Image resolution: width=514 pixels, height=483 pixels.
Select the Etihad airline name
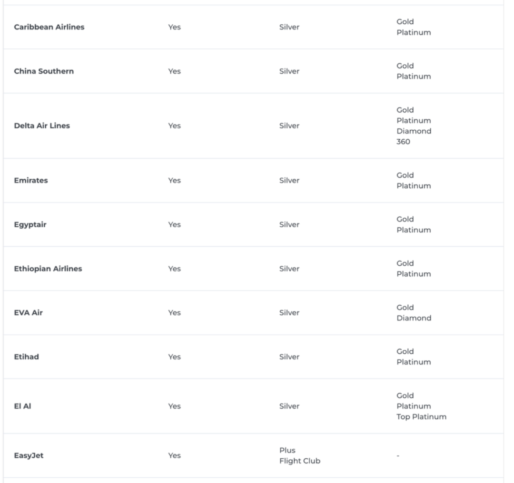coord(26,357)
